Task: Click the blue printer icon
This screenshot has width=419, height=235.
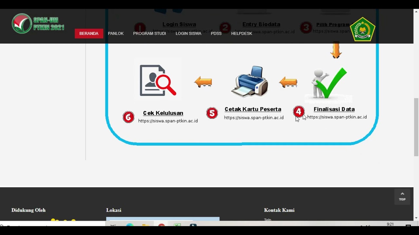Action: pos(250,81)
